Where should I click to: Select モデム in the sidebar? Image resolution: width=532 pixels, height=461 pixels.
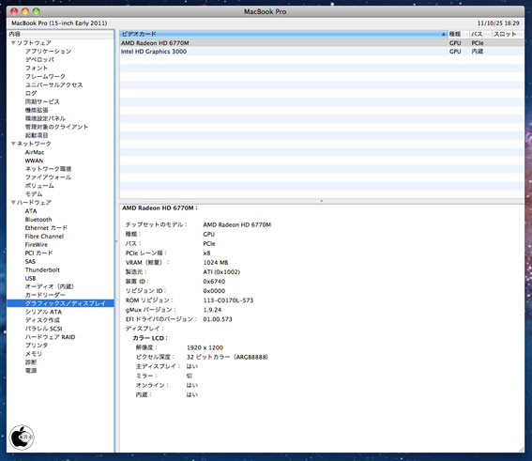34,194
